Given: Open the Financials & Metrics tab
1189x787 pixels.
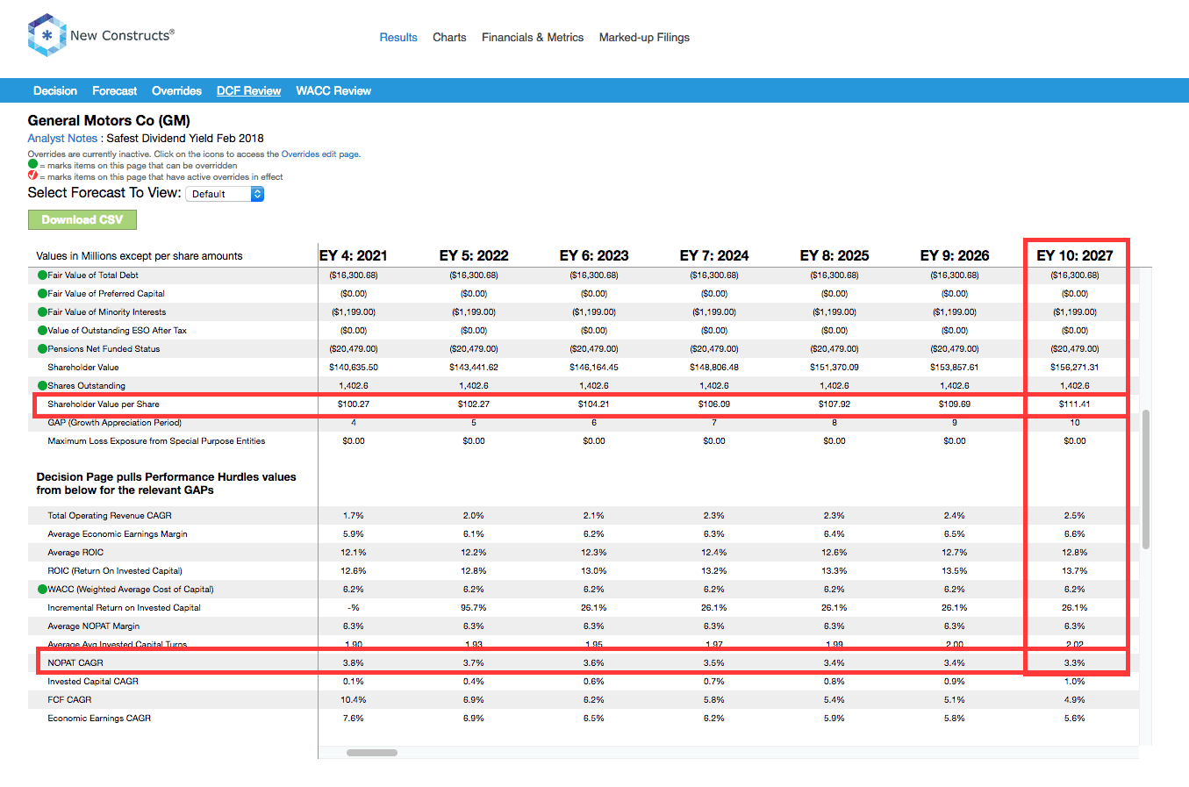Looking at the screenshot, I should pos(533,38).
